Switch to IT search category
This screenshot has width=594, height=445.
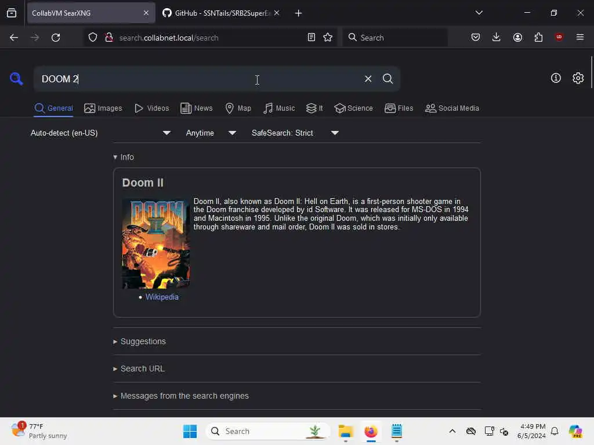pos(314,108)
